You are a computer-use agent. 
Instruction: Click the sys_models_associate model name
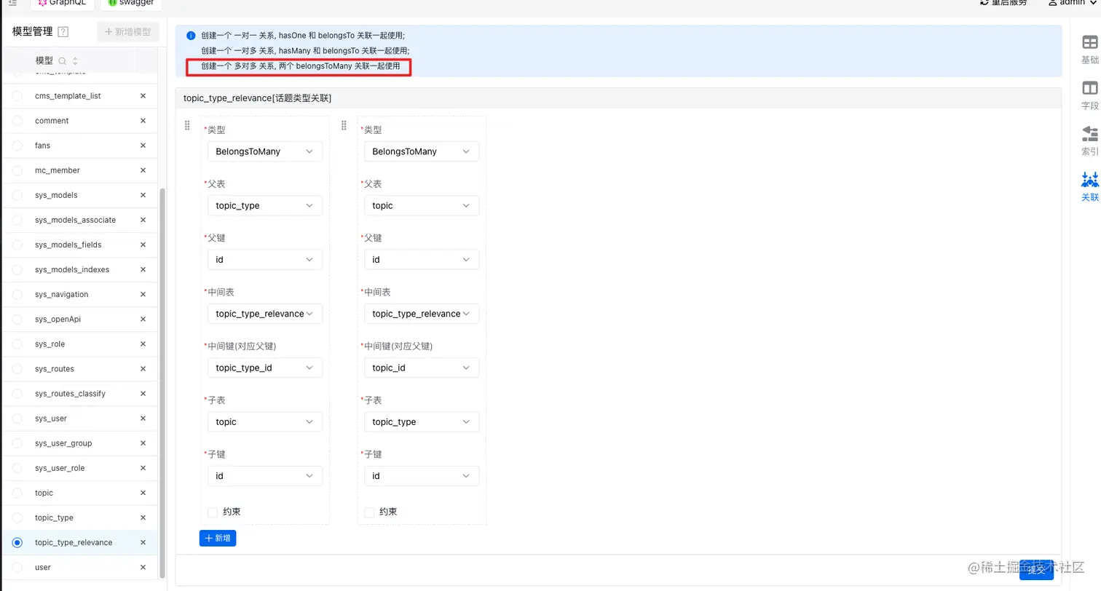coord(75,220)
